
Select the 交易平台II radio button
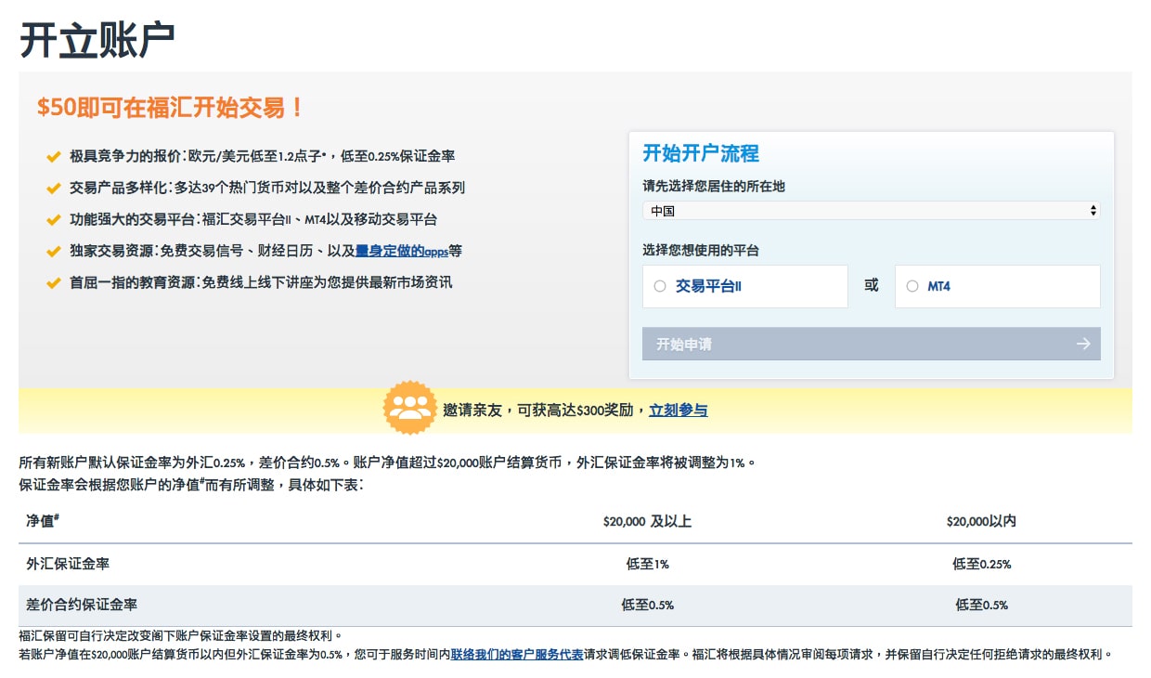tap(660, 286)
